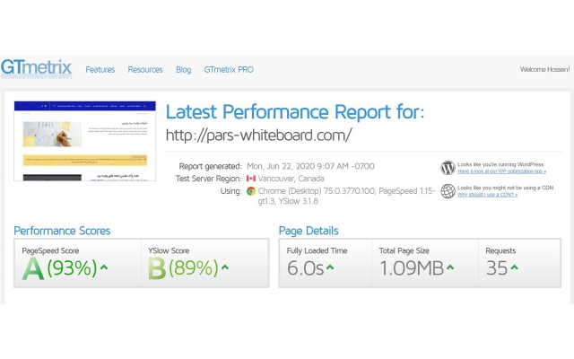Click the Requests label
Screen dimensions: 574x359
click(500, 251)
